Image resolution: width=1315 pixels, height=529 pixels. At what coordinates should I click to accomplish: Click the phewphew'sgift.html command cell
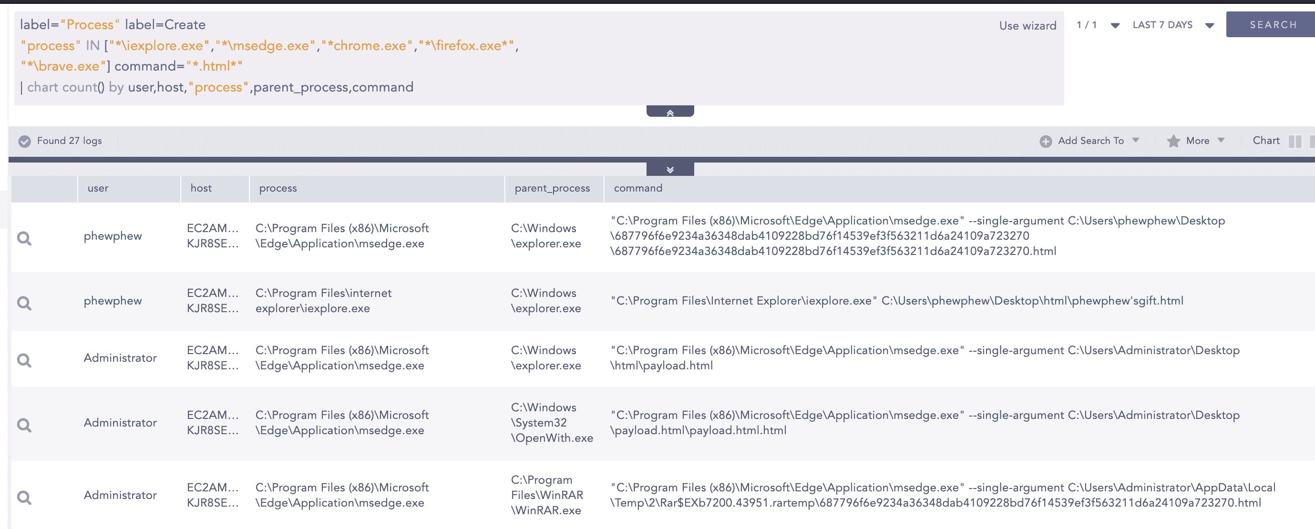tap(896, 300)
